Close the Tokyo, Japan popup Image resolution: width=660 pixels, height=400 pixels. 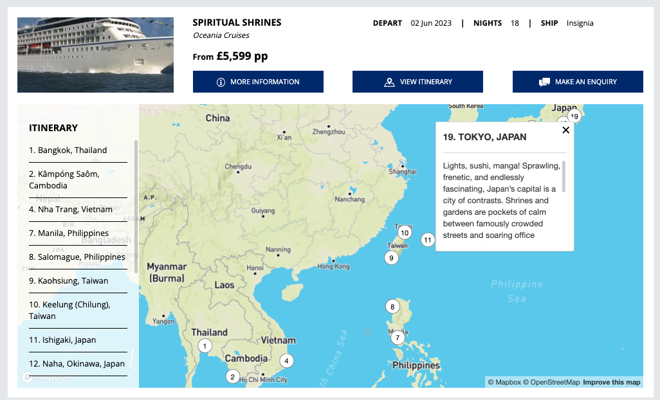[565, 130]
